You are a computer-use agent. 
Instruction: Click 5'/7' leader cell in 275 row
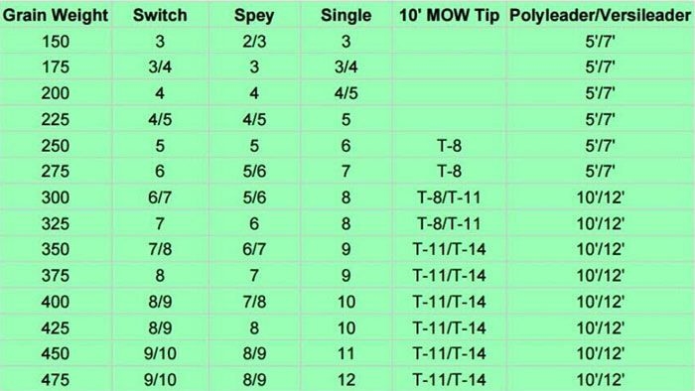600,172
